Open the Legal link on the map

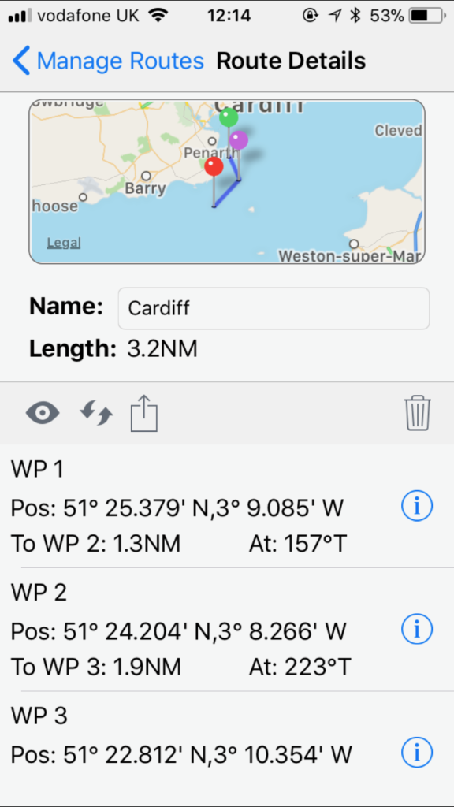(63, 243)
